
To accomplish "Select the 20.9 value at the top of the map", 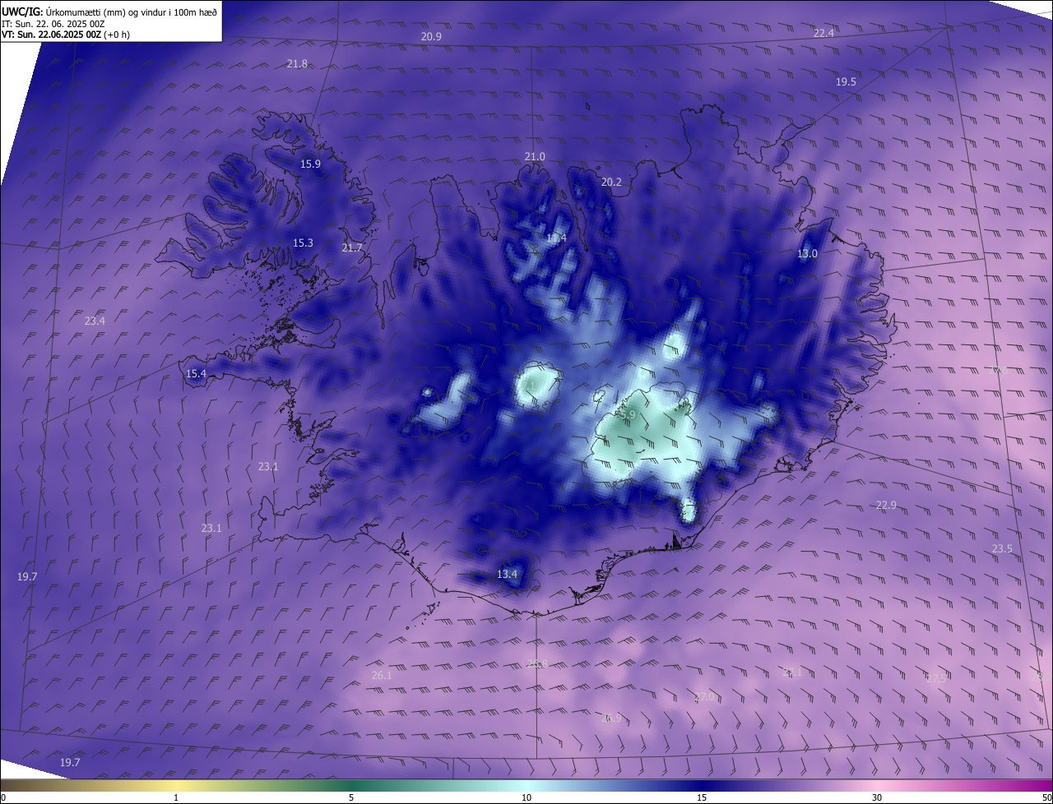I will 431,37.
